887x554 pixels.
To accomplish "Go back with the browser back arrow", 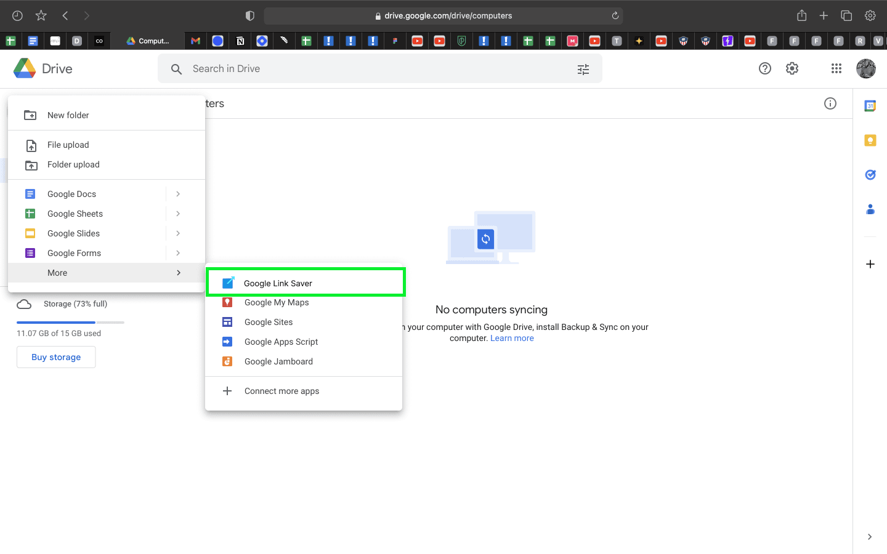I will pyautogui.click(x=65, y=16).
